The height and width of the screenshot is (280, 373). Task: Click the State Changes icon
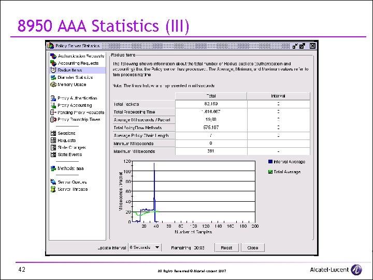pyautogui.click(x=53, y=148)
